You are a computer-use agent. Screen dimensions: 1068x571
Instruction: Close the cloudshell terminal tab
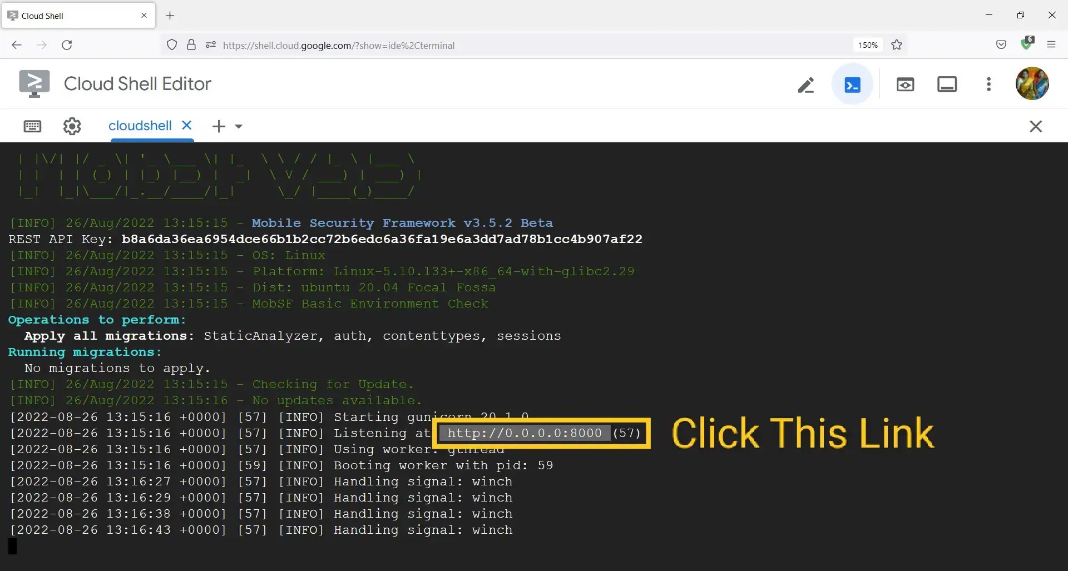[187, 126]
